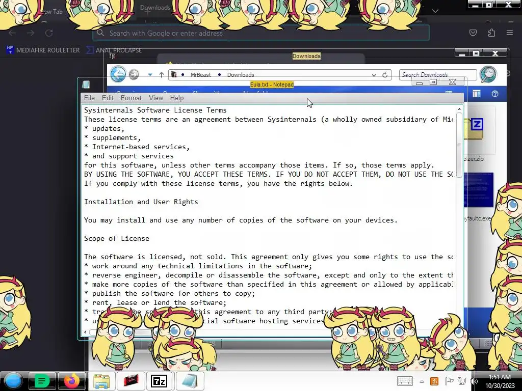Image resolution: width=522 pixels, height=391 pixels.
Task: Focus the Firefox address bar
Action: [261, 33]
